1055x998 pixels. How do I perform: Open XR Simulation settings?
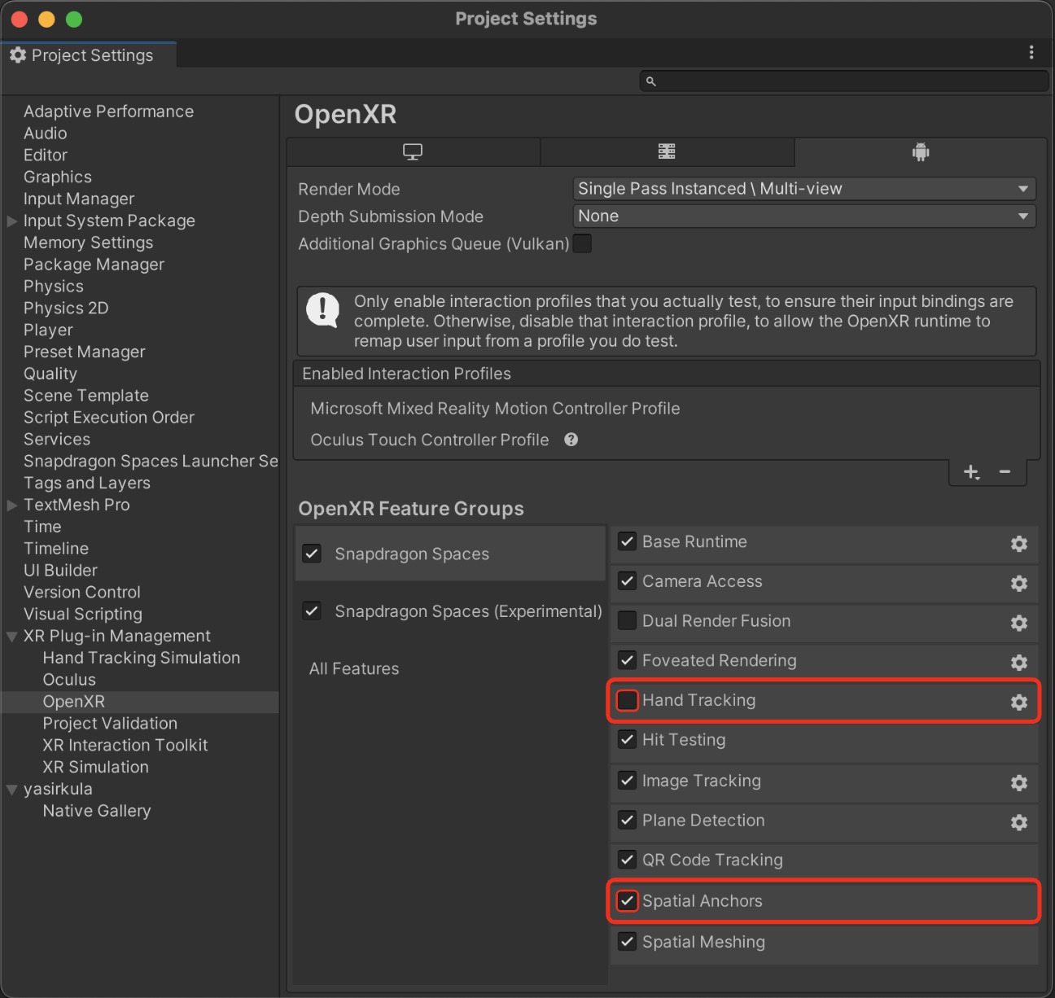point(96,768)
